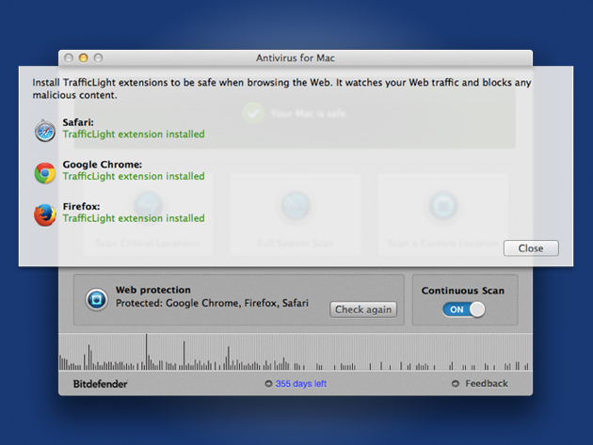Click the Install TrafficLight extensions description text
The width and height of the screenshot is (593, 445).
pos(281,88)
